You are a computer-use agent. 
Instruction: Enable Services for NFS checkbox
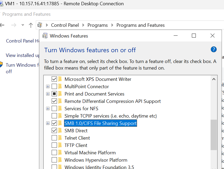click(54, 108)
